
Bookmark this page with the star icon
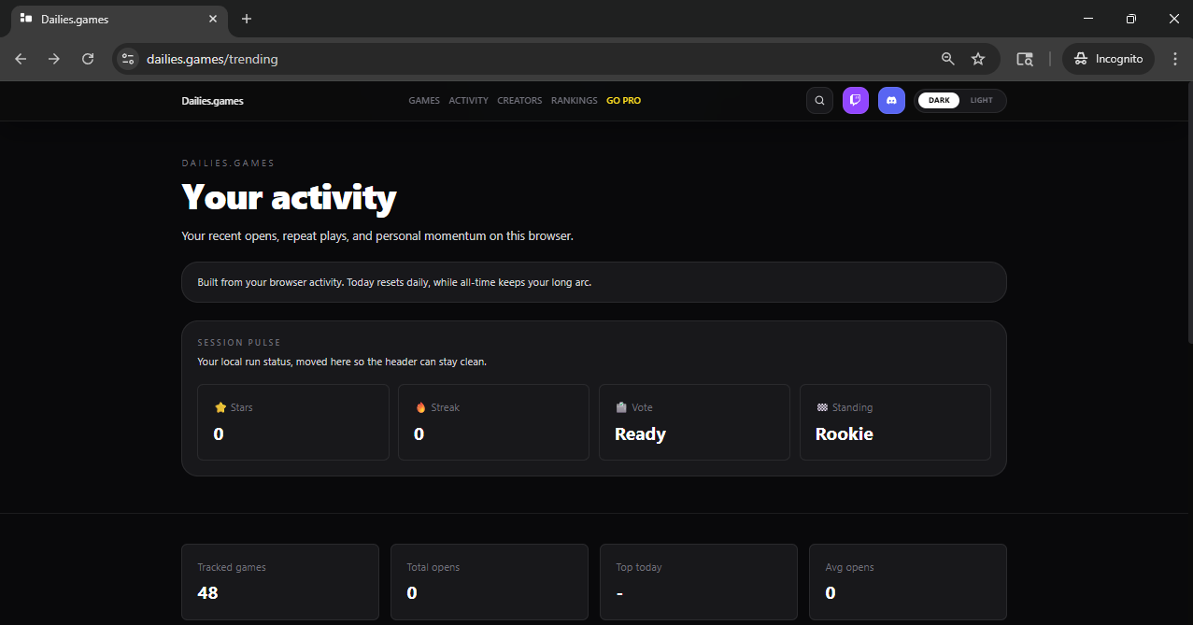[978, 59]
